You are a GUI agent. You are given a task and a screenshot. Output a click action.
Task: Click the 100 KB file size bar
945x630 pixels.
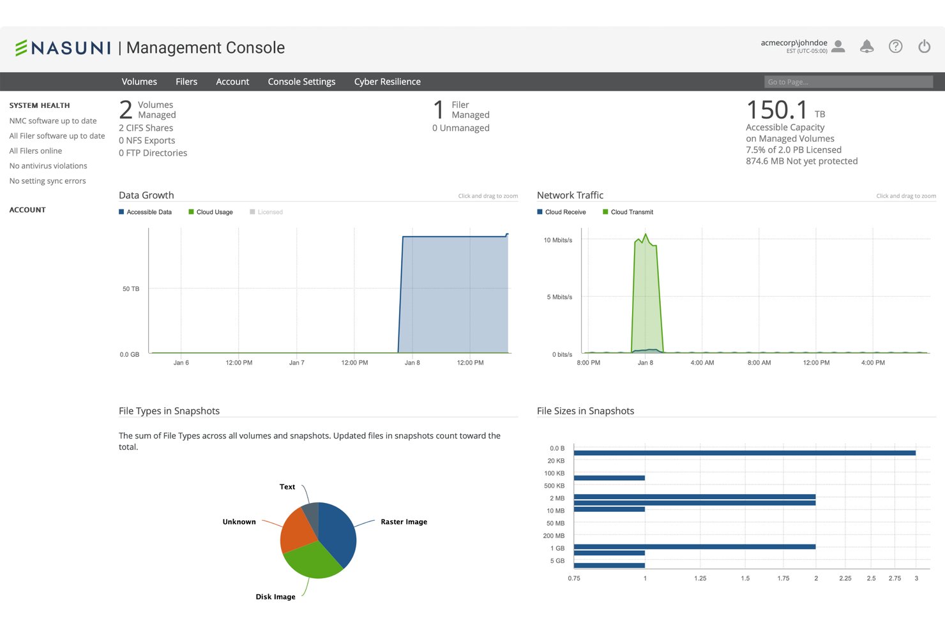pyautogui.click(x=609, y=478)
